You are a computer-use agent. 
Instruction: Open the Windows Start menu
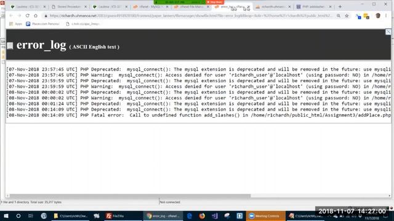[6, 216]
